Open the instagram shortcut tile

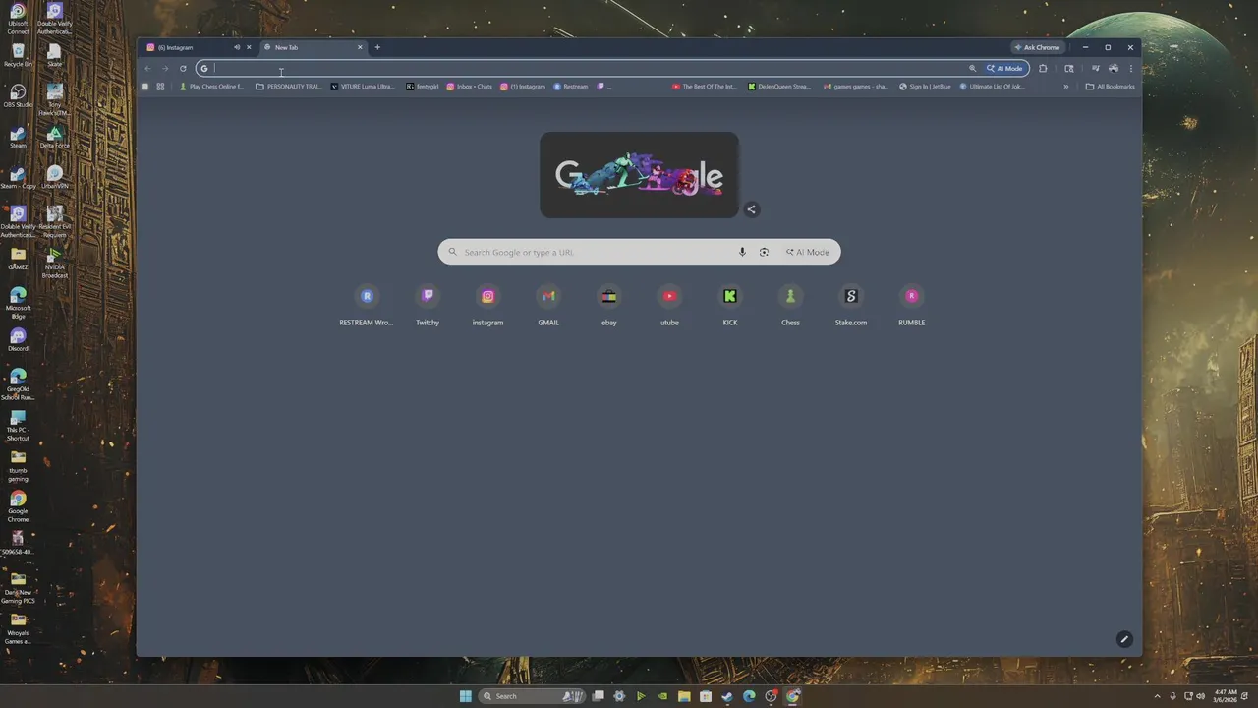pyautogui.click(x=487, y=304)
